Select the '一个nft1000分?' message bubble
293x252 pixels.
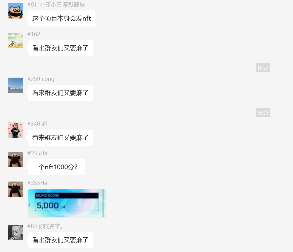click(56, 167)
